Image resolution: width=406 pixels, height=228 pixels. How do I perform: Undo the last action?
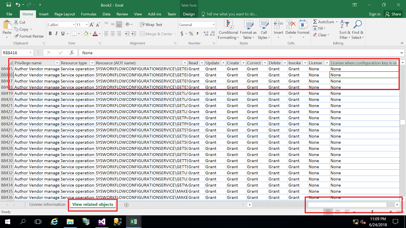coord(18,5)
